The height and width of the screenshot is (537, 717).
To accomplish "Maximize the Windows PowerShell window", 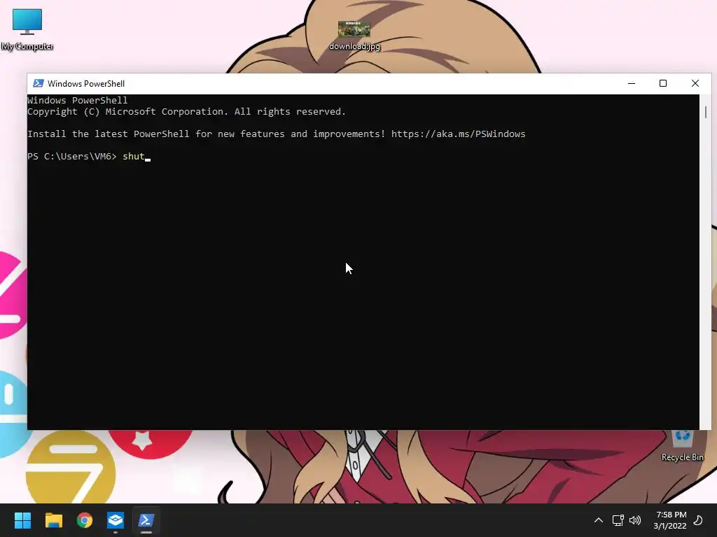I will 663,84.
